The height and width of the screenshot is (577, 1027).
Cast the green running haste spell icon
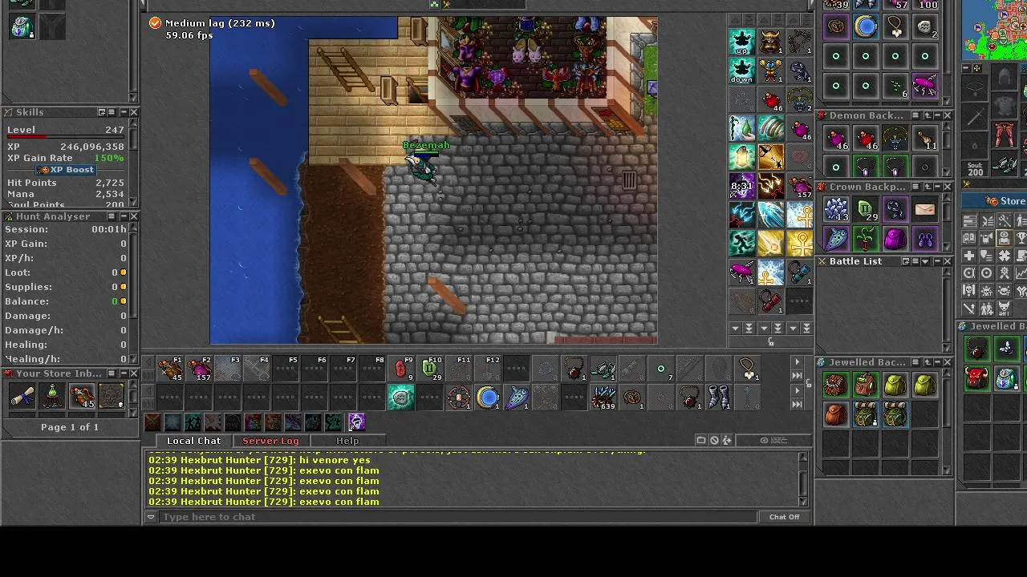coord(742,244)
